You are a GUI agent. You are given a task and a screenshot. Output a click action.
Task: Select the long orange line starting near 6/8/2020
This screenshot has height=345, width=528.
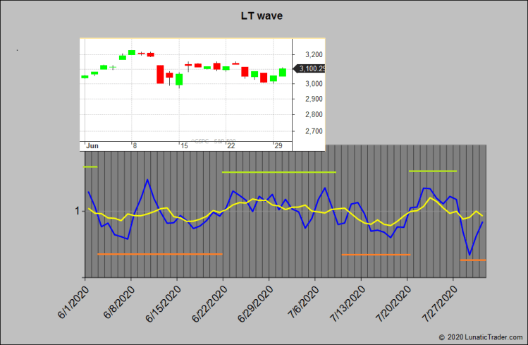click(x=159, y=253)
